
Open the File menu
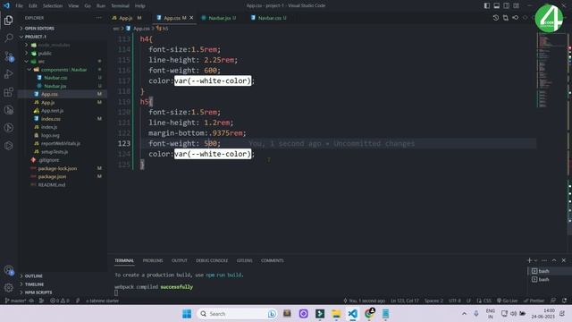(19, 5)
